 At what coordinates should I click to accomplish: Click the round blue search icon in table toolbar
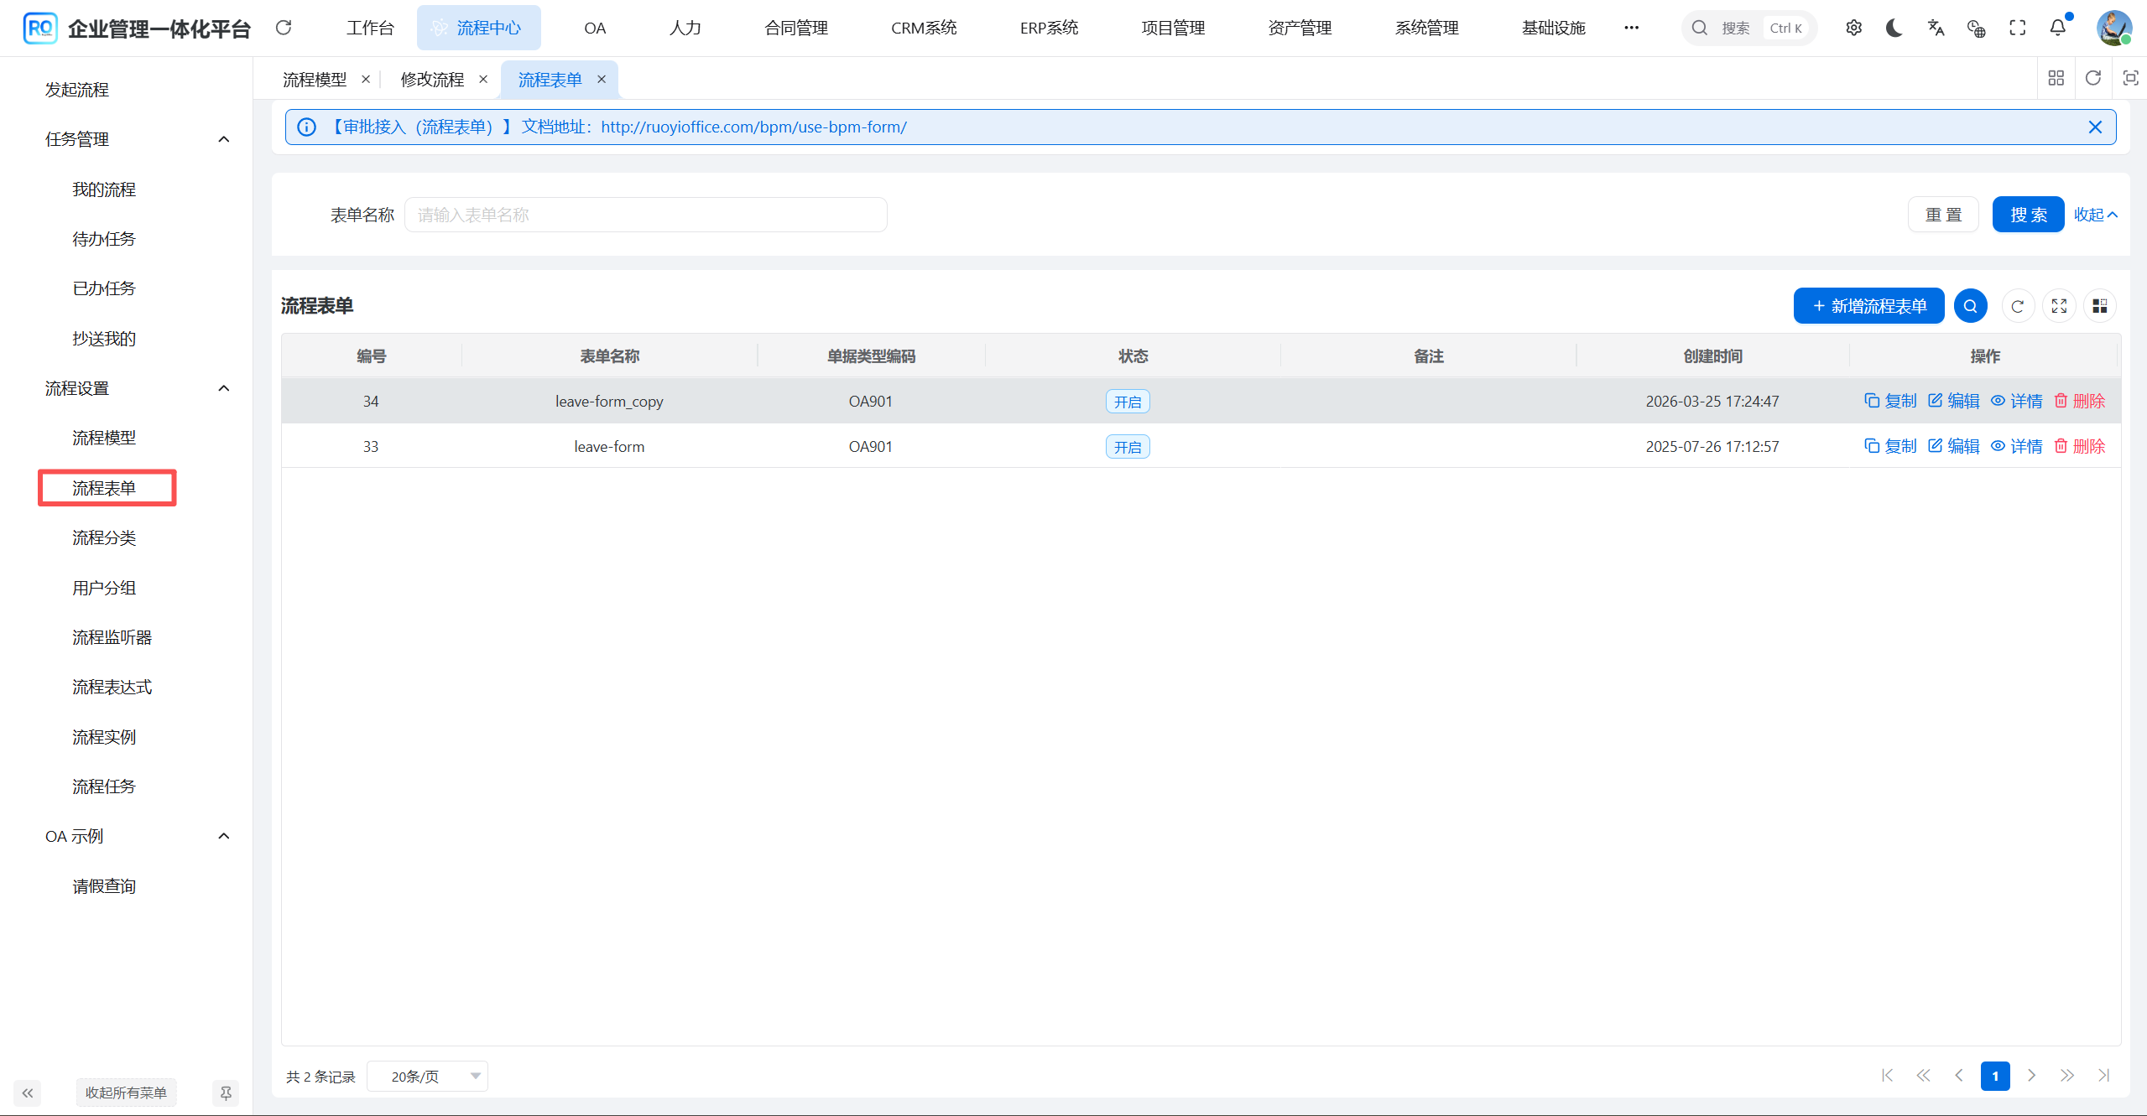(x=1970, y=306)
